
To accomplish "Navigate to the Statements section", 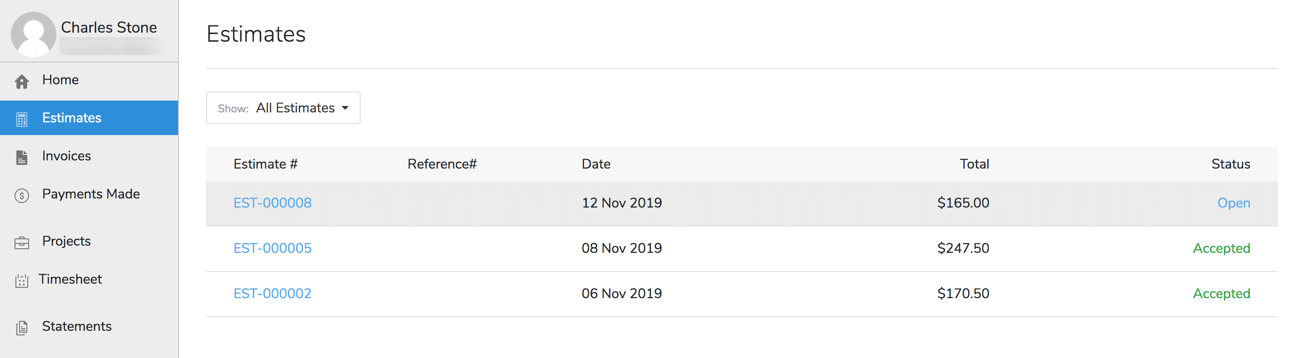I will click(x=77, y=326).
